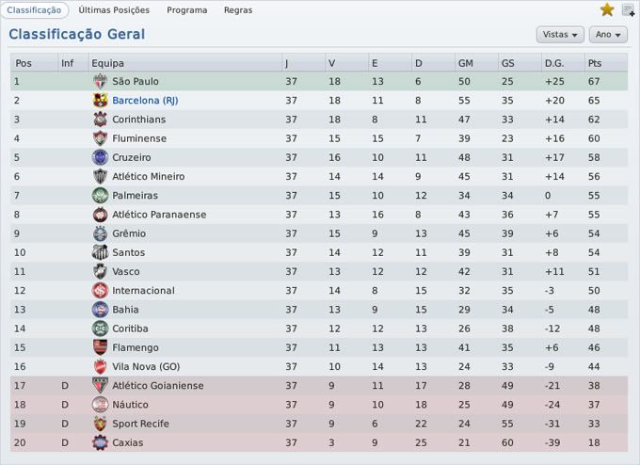
Task: Select the Atlético Mineiro team name
Action: point(148,176)
